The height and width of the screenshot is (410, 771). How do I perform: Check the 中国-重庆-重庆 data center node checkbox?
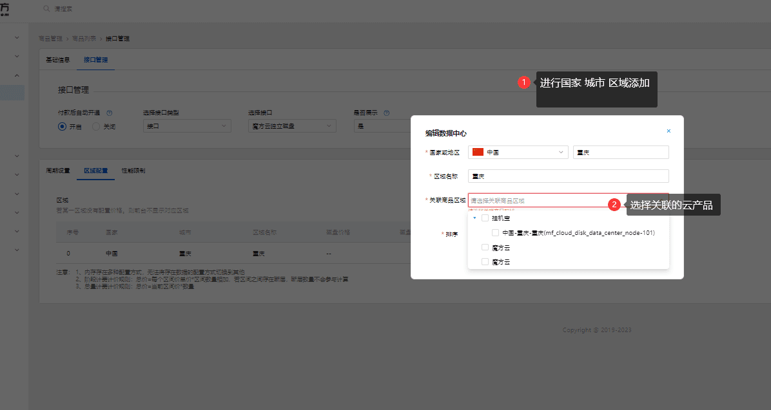[495, 233]
